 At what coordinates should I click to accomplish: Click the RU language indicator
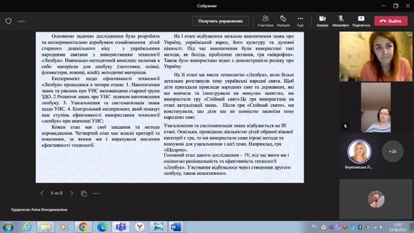coord(314,227)
